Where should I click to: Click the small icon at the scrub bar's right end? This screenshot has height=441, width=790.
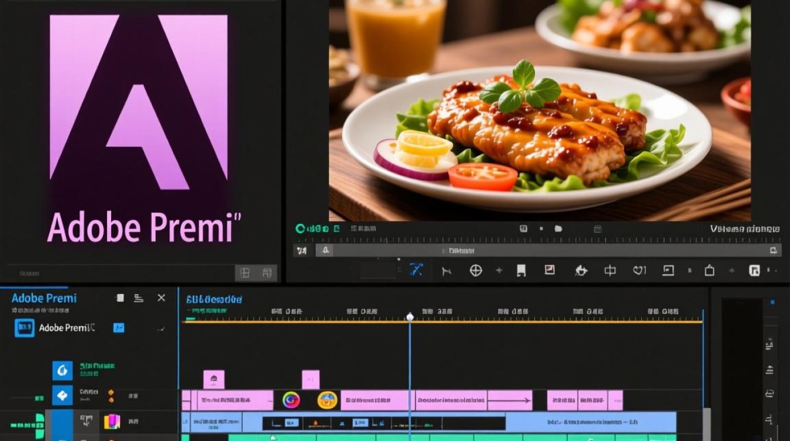click(773, 250)
